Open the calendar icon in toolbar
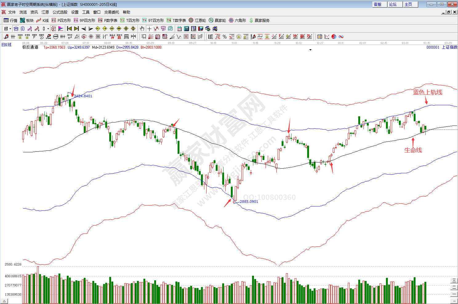The width and height of the screenshot is (458, 304). pos(179,29)
